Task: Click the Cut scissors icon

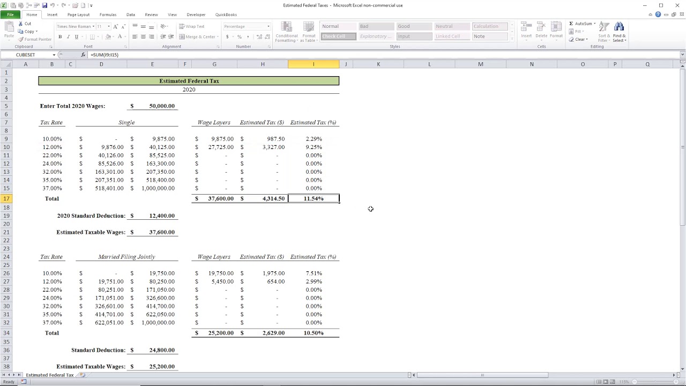Action: pyautogui.click(x=21, y=24)
